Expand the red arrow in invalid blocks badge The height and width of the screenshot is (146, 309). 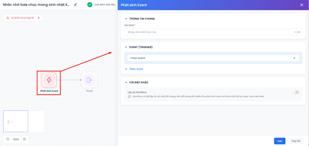click(x=39, y=18)
